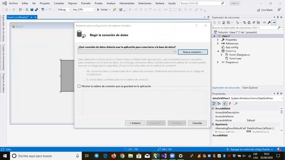Screen dimensions: 285x160
Task: Click Property Pages wrench icon in Propiedades
Action: (236, 104)
